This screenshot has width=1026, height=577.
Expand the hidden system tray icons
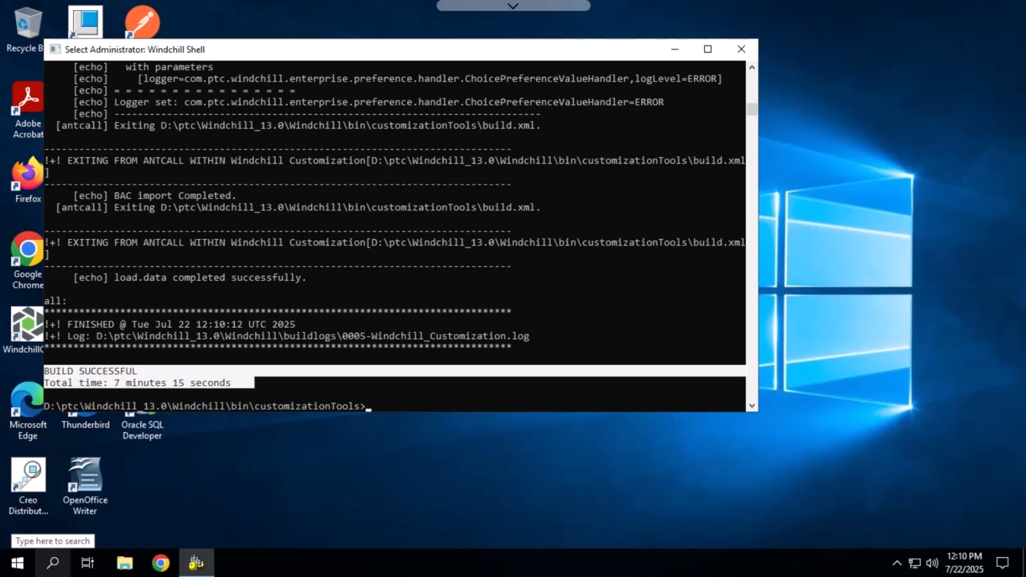click(897, 563)
